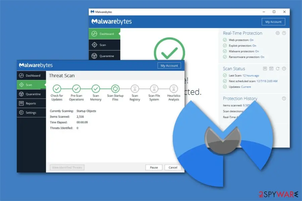Toggle Web protection On link
This screenshot has width=302, height=201.
tap(252, 40)
